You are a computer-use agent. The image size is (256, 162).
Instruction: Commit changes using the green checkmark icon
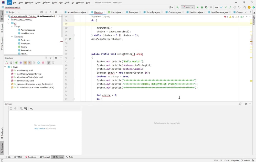[x=226, y=7]
